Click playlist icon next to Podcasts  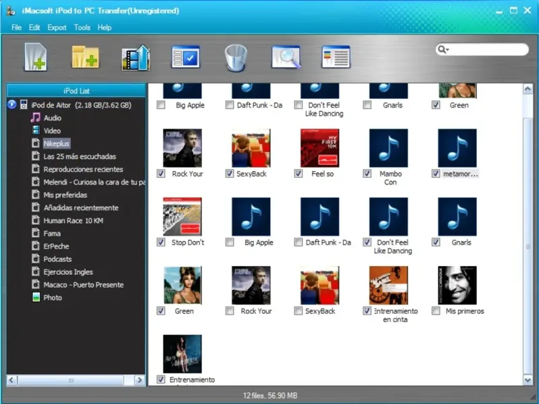pyautogui.click(x=36, y=259)
